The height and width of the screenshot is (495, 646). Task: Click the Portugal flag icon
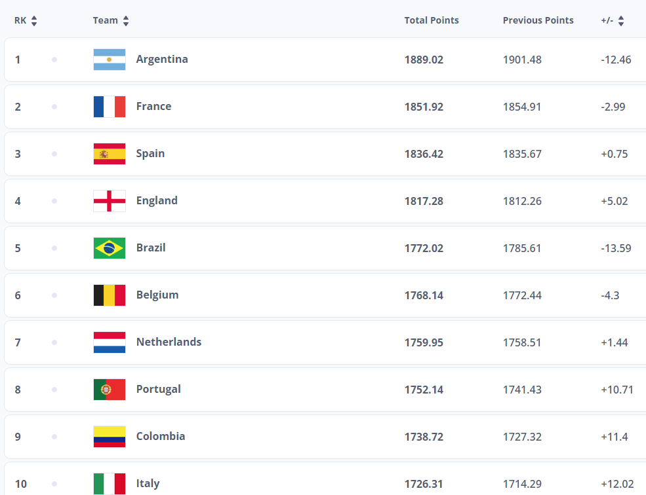[110, 390]
